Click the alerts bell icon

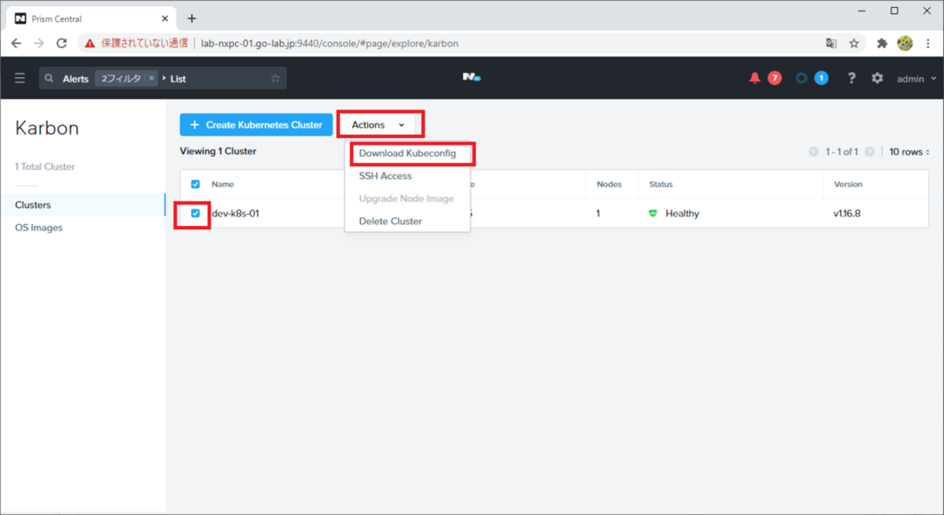click(x=754, y=78)
